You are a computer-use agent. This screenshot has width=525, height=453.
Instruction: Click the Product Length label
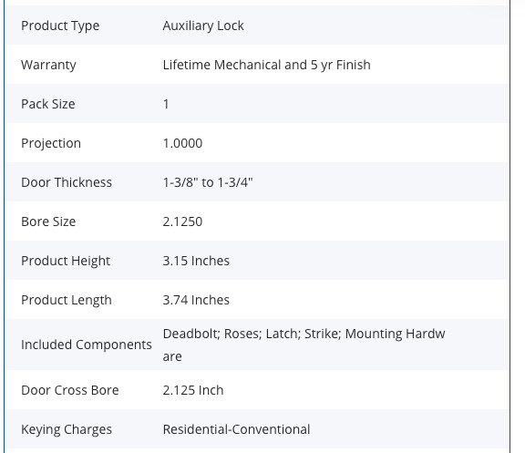click(67, 300)
